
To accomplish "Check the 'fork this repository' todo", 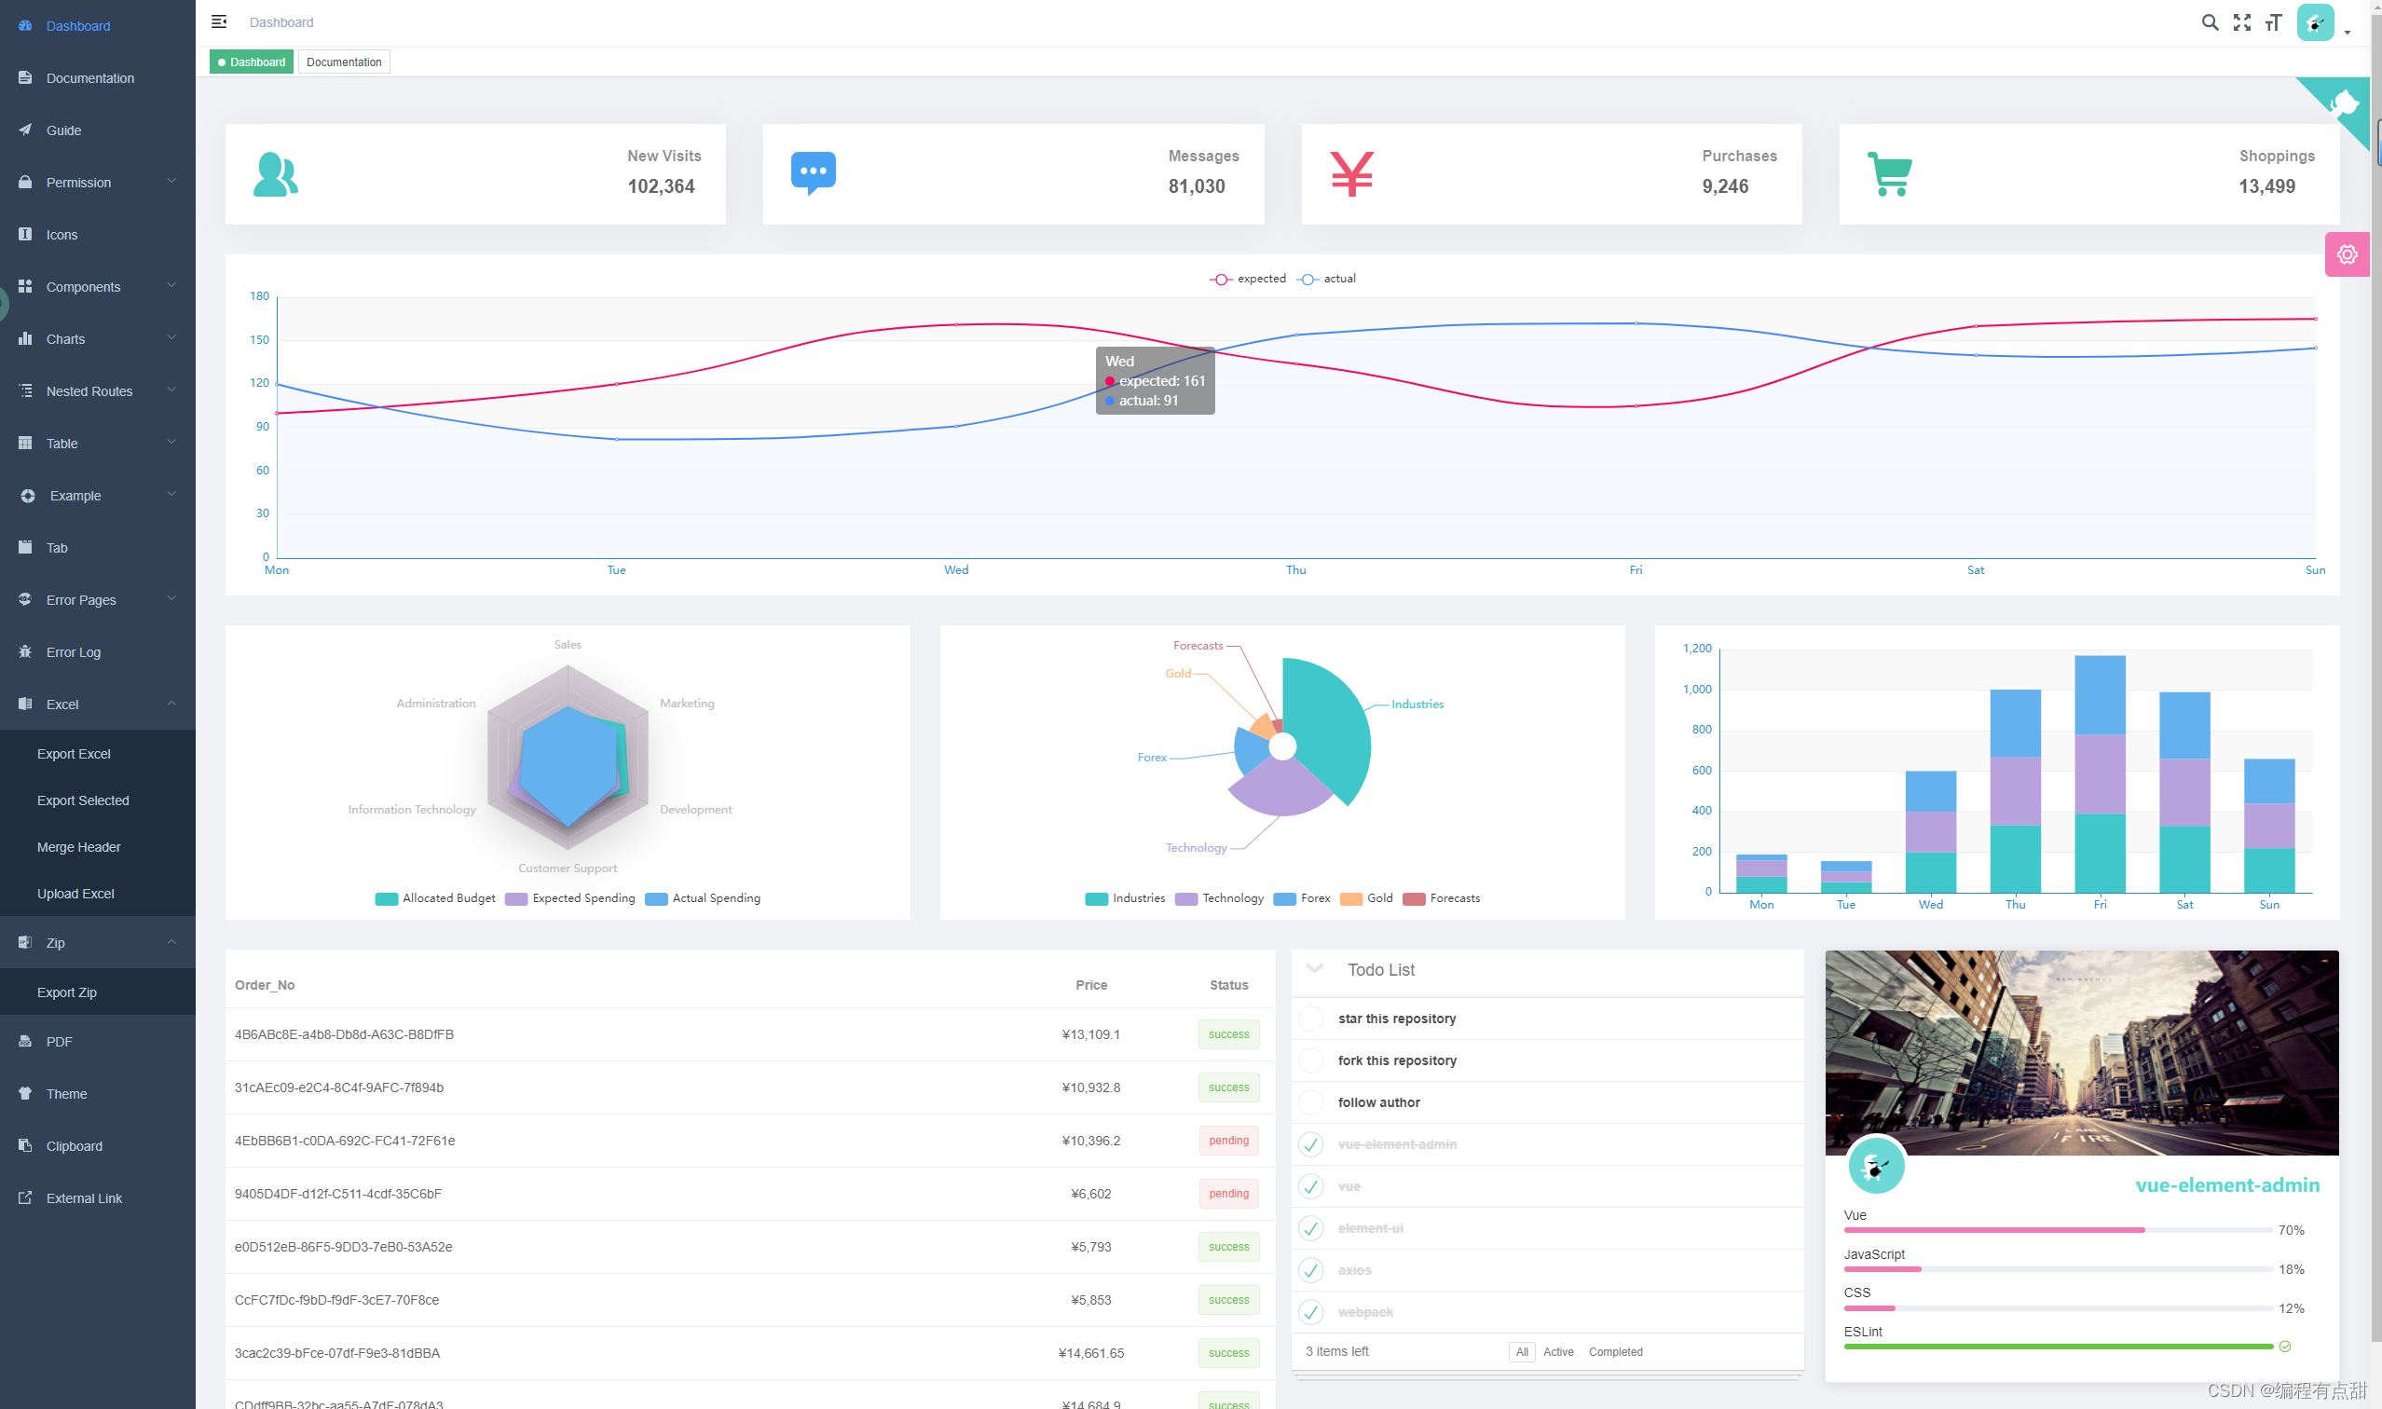I will pos(1310,1060).
